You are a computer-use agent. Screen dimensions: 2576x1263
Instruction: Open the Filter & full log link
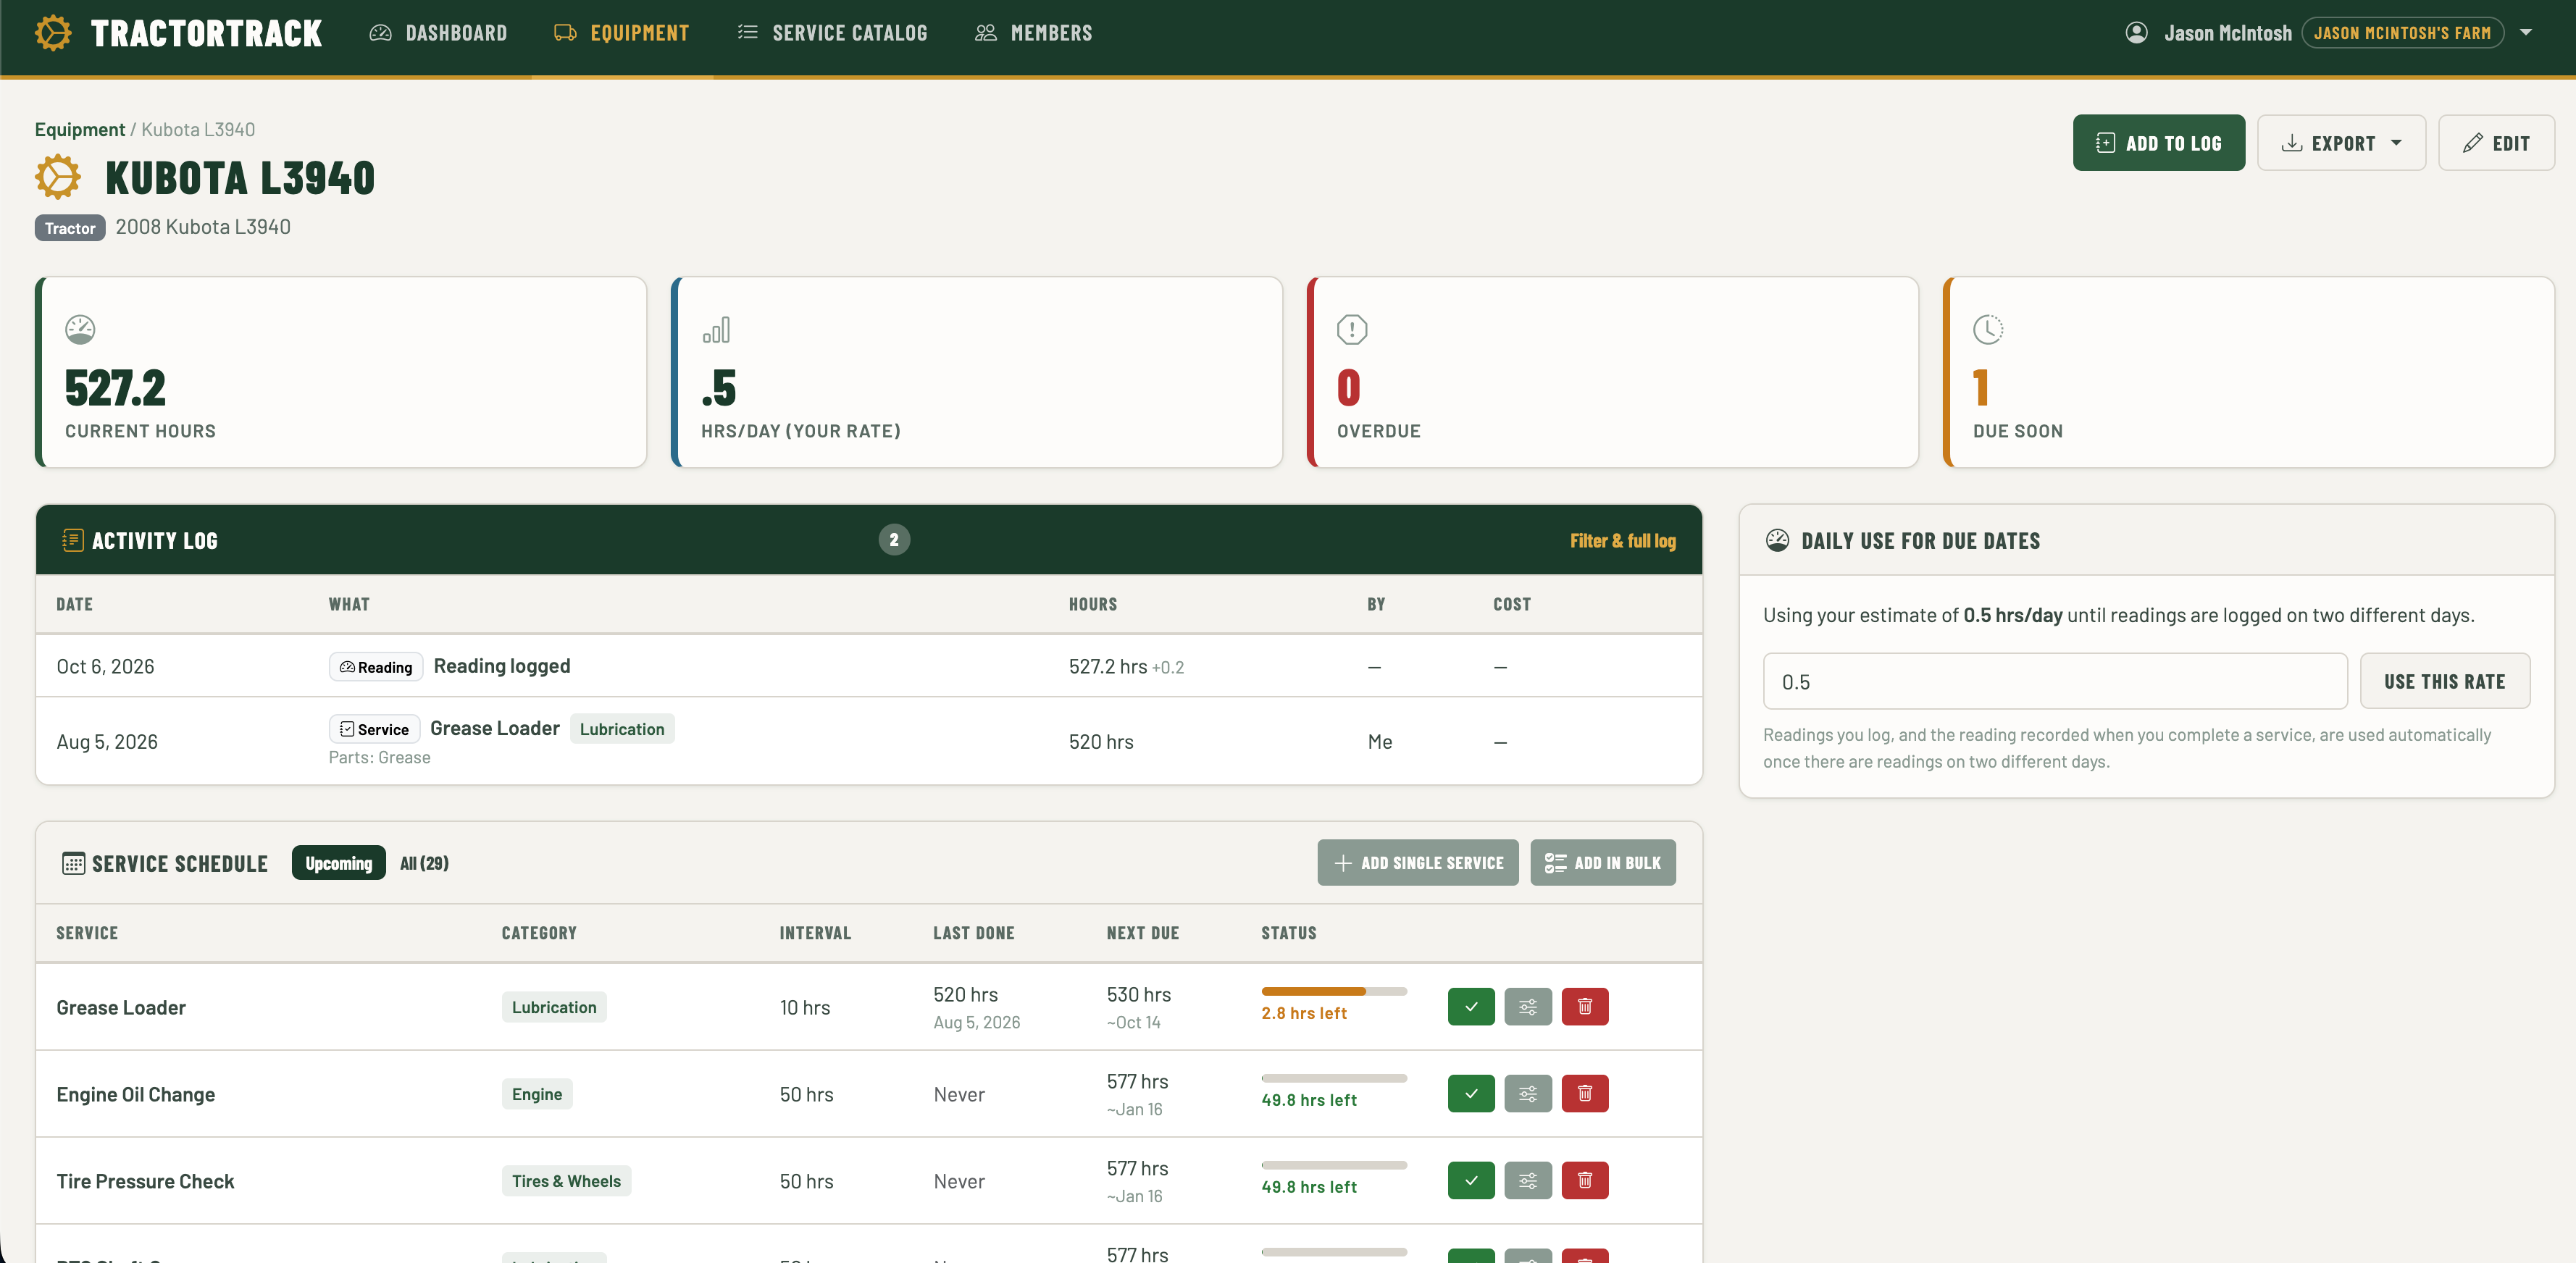[1622, 541]
